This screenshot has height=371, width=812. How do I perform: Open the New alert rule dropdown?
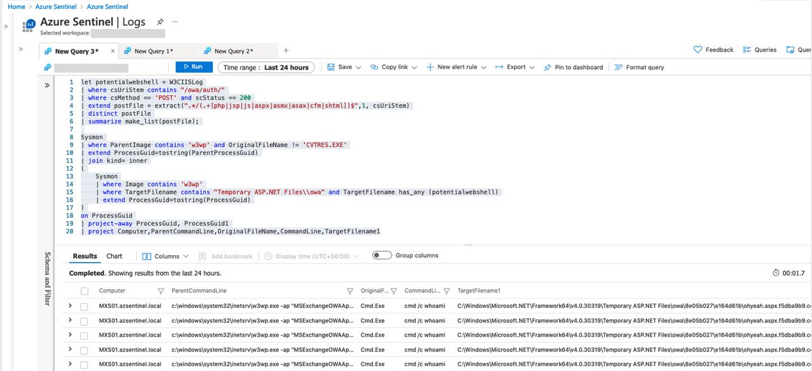[457, 67]
